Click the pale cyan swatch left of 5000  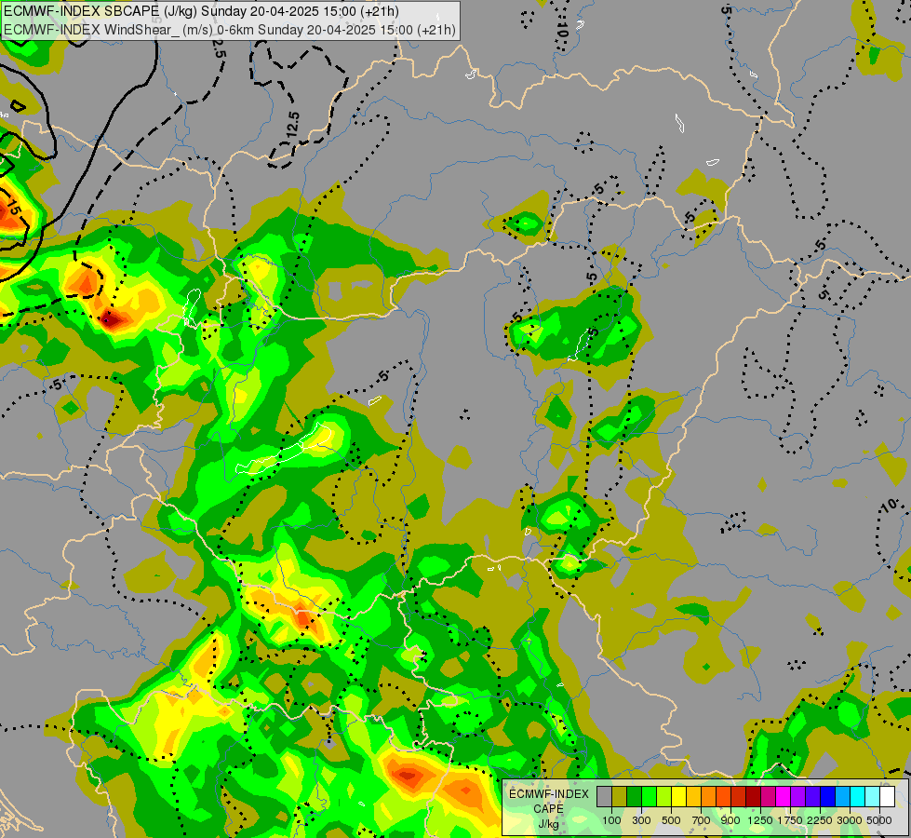pyautogui.click(x=872, y=797)
